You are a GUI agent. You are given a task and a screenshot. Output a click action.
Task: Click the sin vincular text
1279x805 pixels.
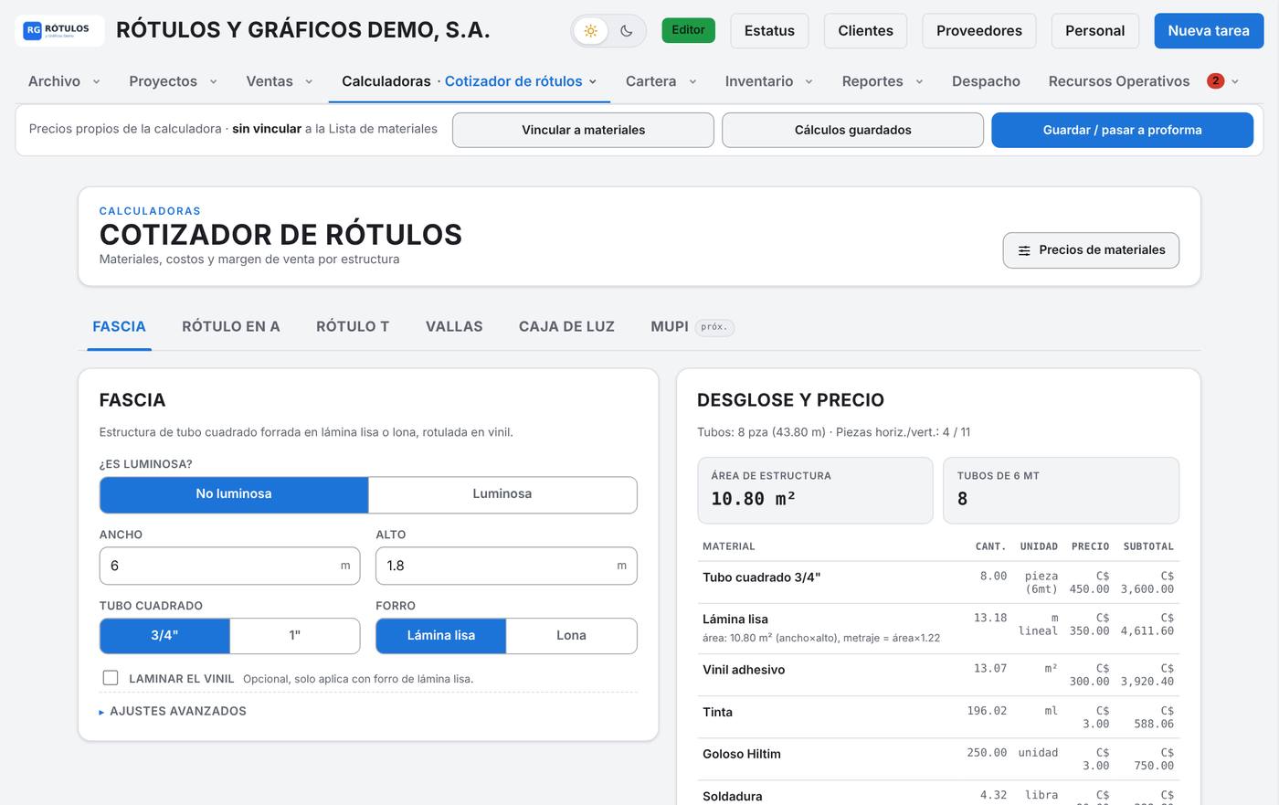pyautogui.click(x=267, y=129)
